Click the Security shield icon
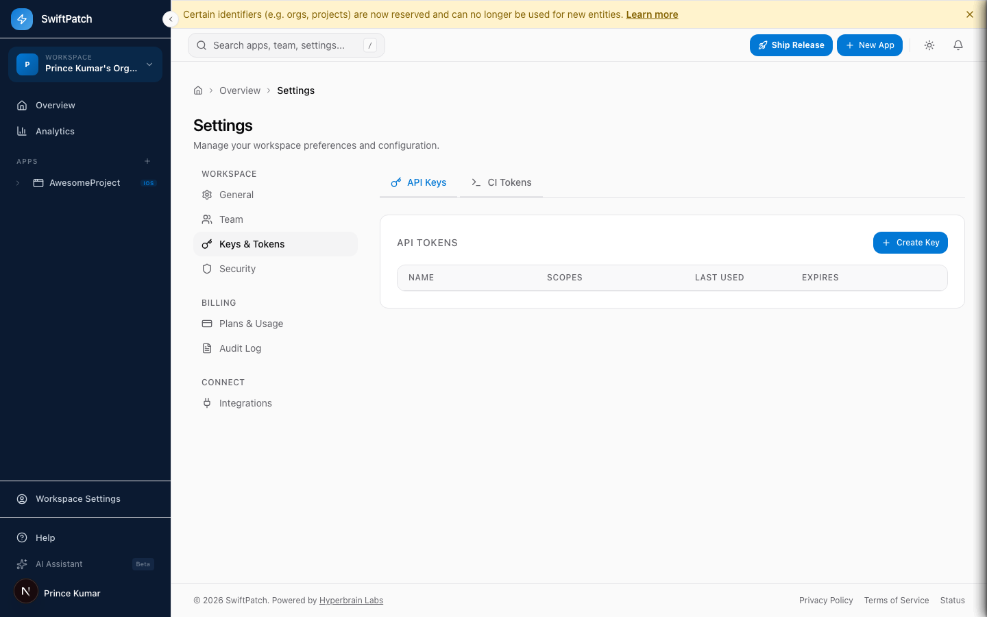 [207, 269]
